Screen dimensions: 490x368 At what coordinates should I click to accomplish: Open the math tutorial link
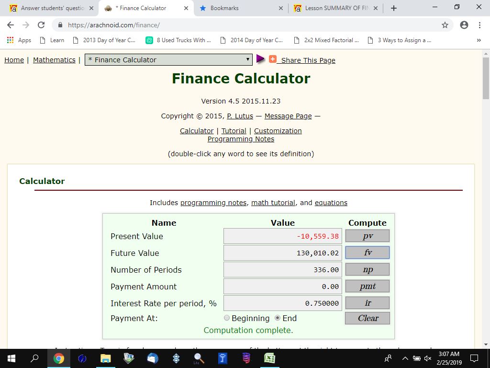[x=273, y=203]
